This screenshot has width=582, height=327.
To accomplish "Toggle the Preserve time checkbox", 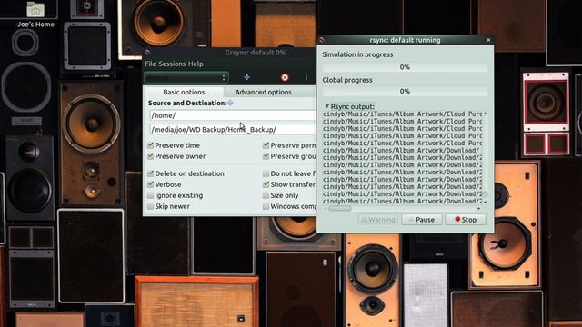I will click(x=150, y=145).
